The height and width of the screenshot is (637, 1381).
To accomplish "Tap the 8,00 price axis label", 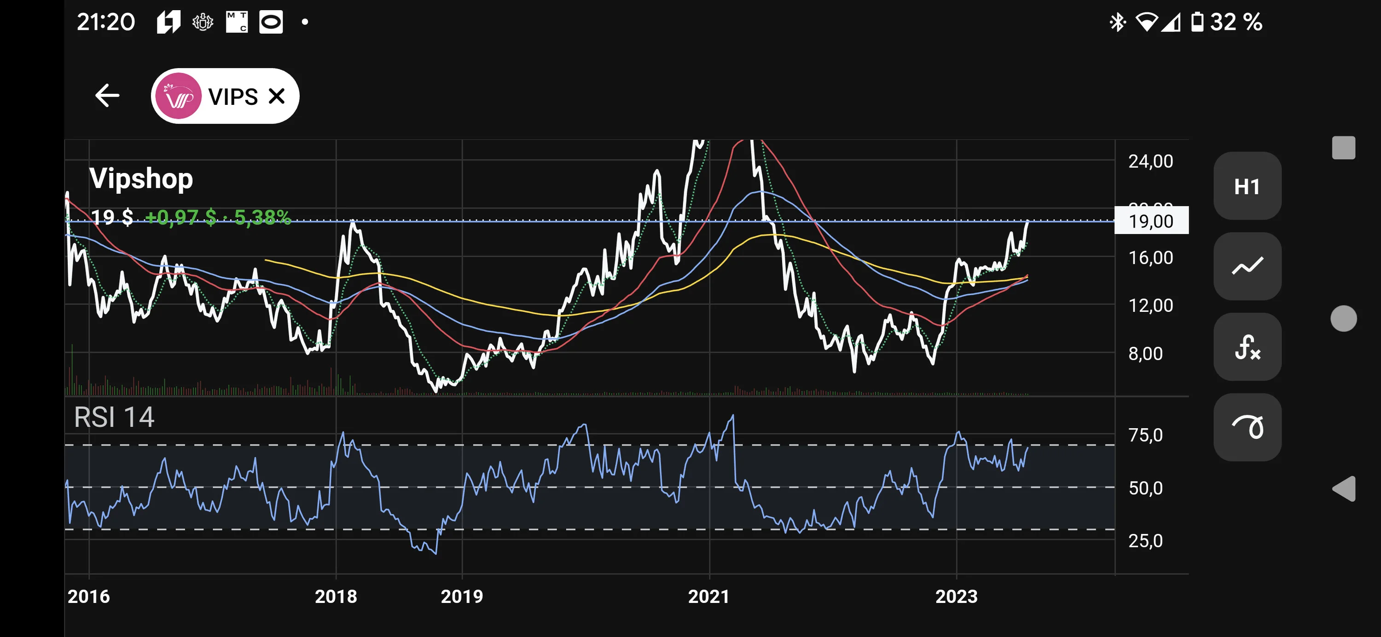I will (1146, 354).
